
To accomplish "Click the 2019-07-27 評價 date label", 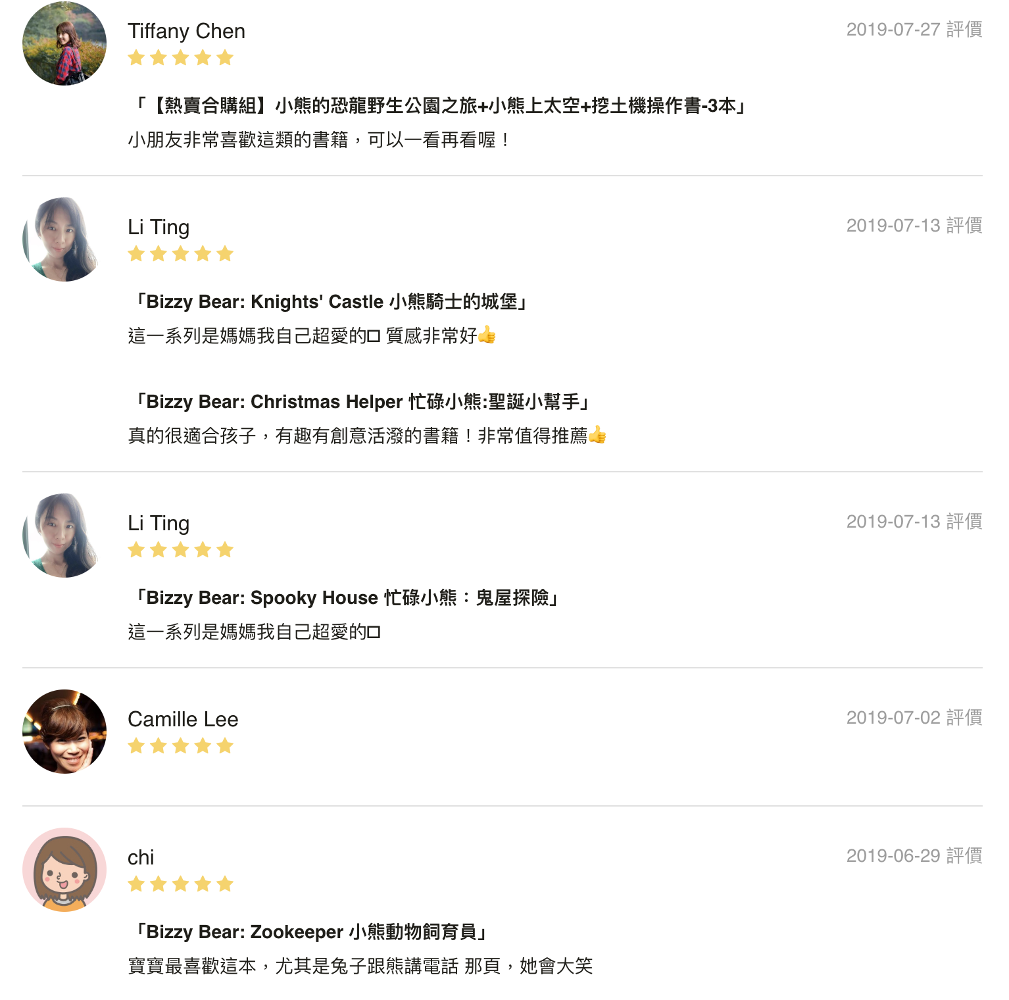I will click(914, 30).
